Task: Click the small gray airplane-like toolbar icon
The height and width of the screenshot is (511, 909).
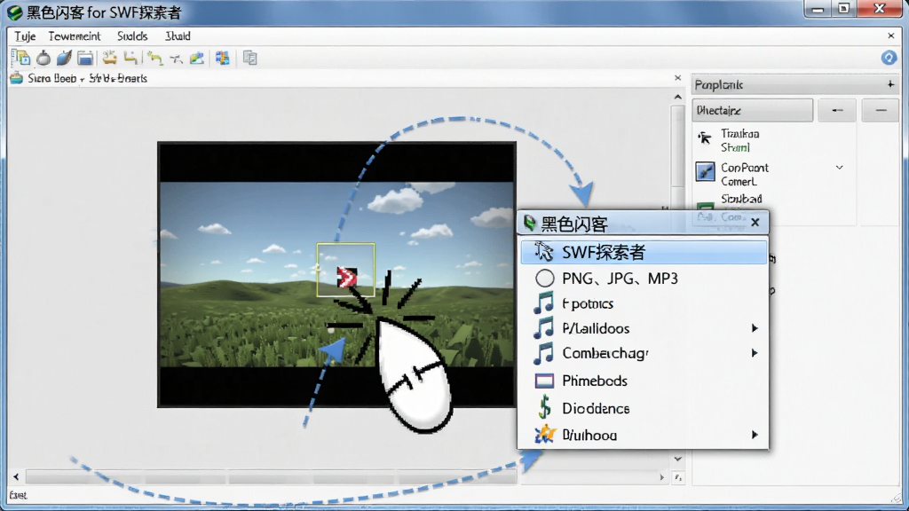Action: tap(177, 59)
